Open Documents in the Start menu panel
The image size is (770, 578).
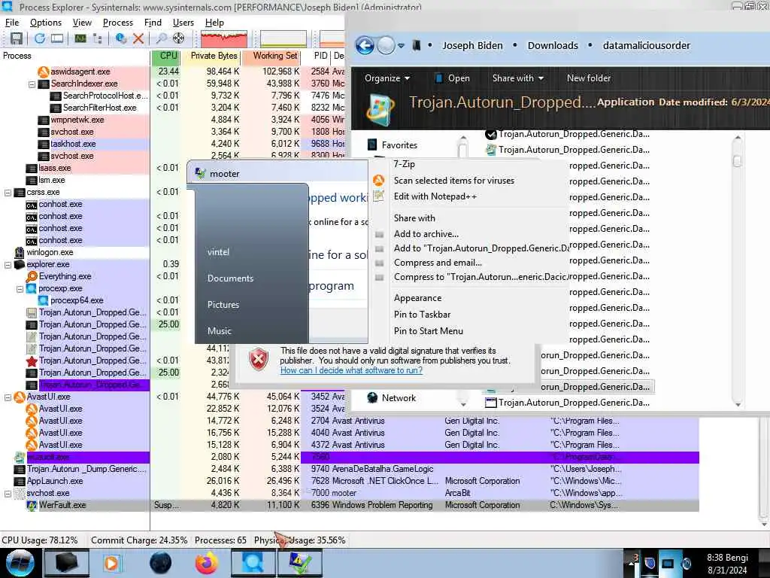pos(230,278)
